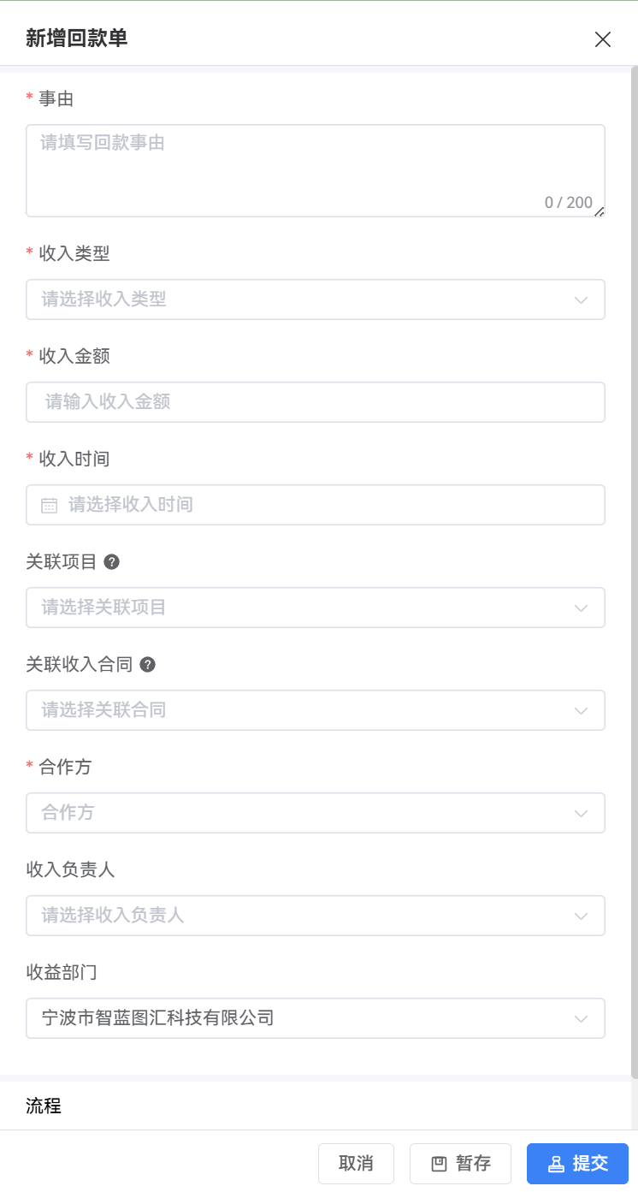Expand the 收益部门 dropdown arrow
638x1192 pixels.
point(582,1018)
